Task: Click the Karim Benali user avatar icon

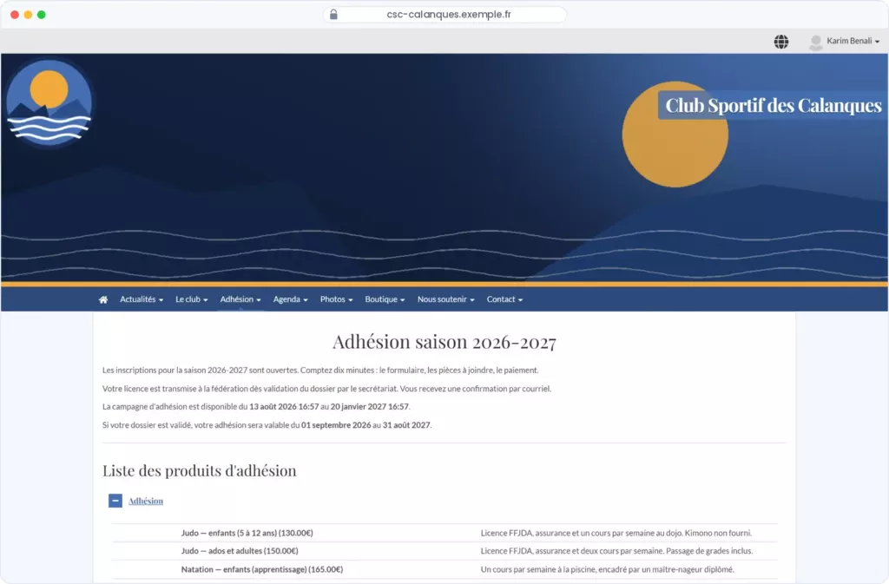Action: (815, 43)
